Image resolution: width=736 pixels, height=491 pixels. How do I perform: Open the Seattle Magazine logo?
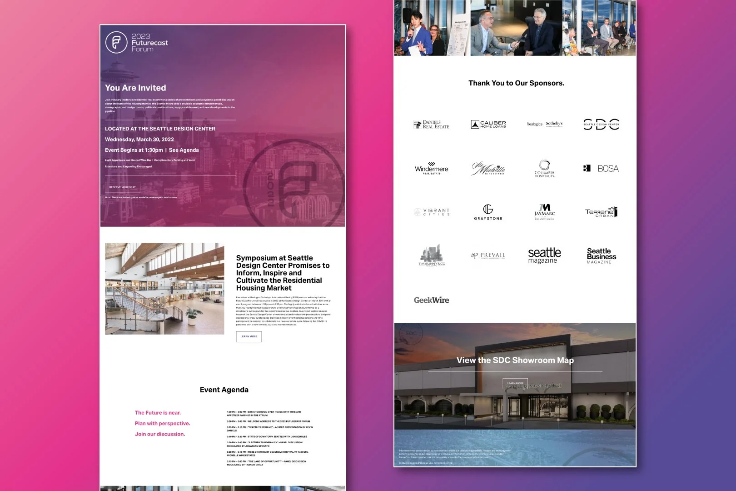pyautogui.click(x=544, y=256)
